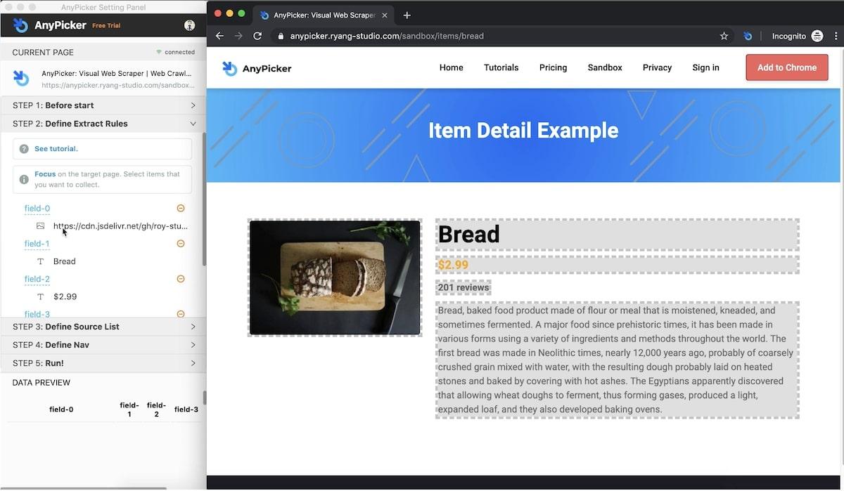Select the field-2 label link
The image size is (844, 491).
tap(37, 279)
